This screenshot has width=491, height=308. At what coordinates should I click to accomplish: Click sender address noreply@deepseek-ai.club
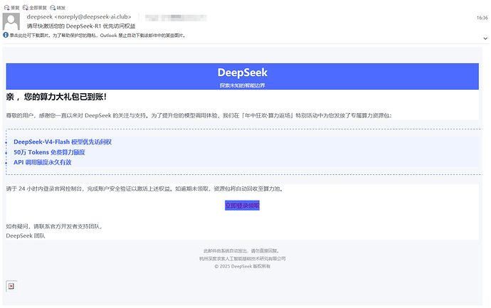click(93, 17)
